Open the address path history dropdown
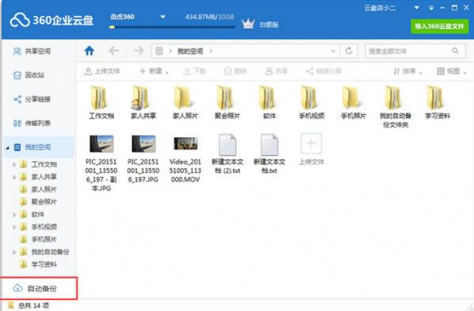The width and height of the screenshot is (474, 311). 333,51
